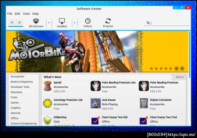The width and height of the screenshot is (197, 138).
Task: Click the Palm Reading Premium Lite icon
Action: 96,86
